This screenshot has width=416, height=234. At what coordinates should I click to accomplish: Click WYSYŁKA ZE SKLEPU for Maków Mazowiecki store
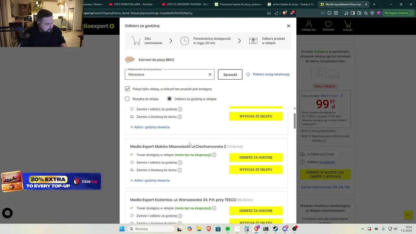[256, 170]
